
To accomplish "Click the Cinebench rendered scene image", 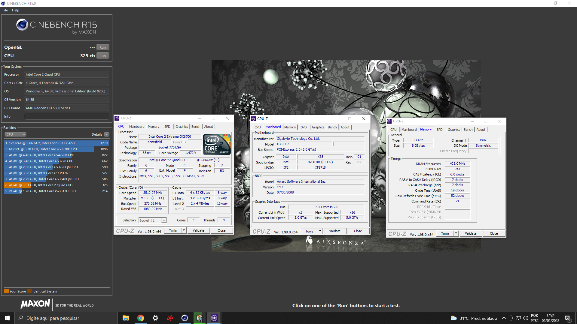I will point(346,156).
